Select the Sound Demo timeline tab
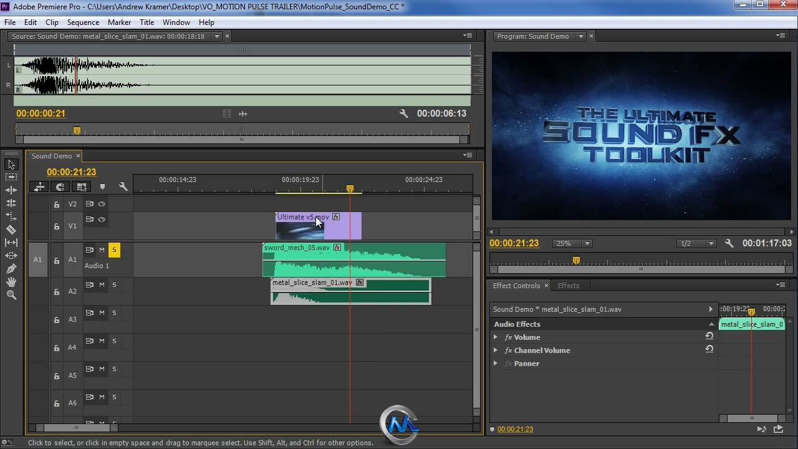This screenshot has height=449, width=798. pos(52,156)
